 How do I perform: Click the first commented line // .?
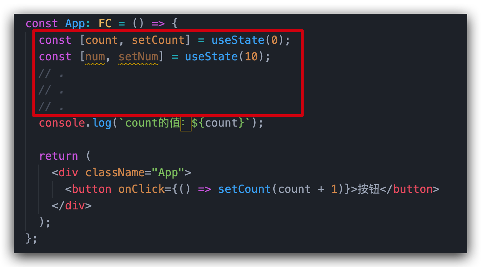click(x=45, y=73)
